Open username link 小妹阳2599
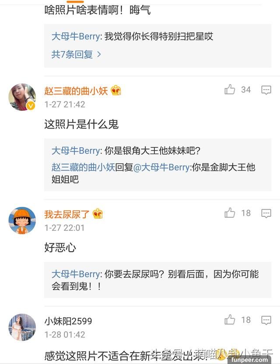This screenshot has height=364, width=280. [x=68, y=321]
